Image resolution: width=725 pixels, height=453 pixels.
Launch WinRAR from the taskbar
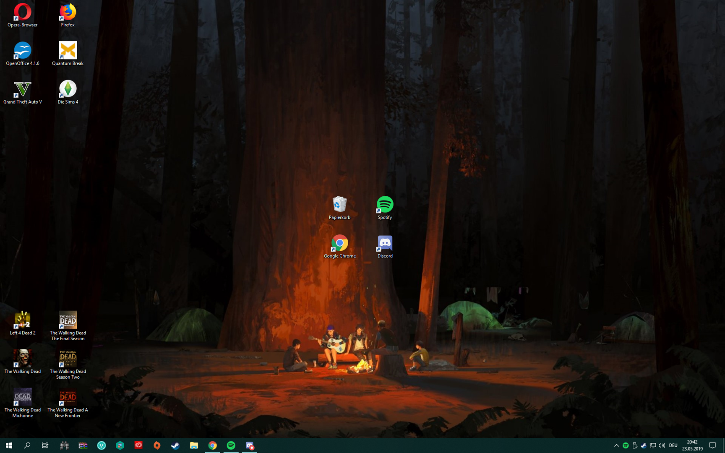click(x=83, y=445)
